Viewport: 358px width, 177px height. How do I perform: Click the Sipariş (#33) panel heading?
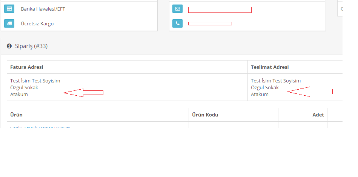click(x=31, y=46)
